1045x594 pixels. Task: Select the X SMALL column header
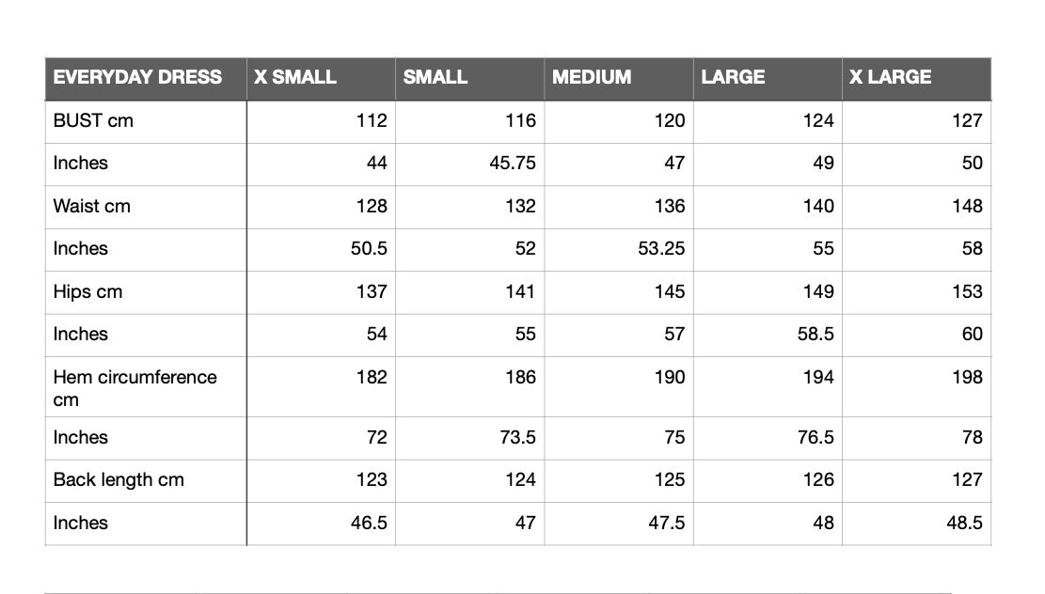coord(322,79)
